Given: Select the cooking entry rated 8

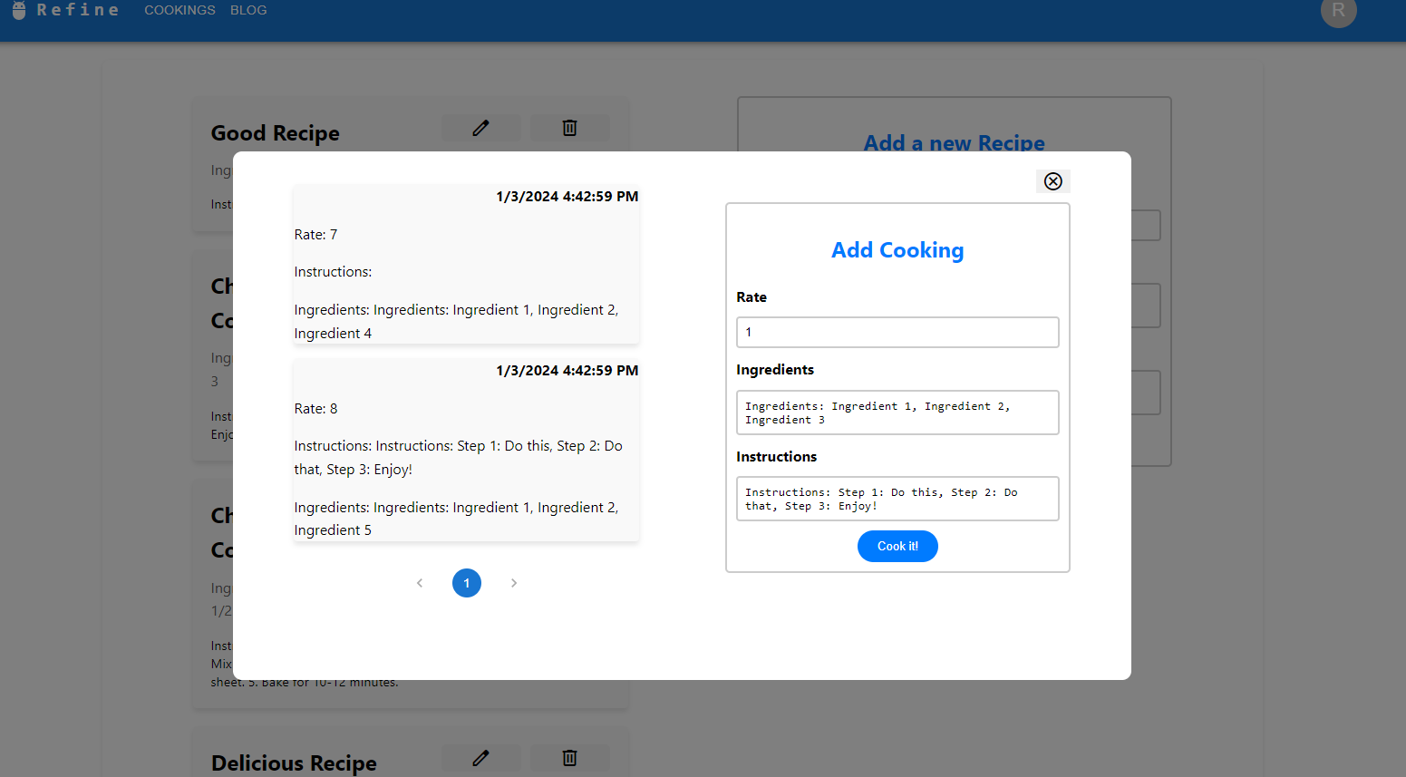Looking at the screenshot, I should coord(465,449).
